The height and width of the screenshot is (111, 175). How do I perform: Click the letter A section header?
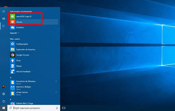click(x=11, y=77)
